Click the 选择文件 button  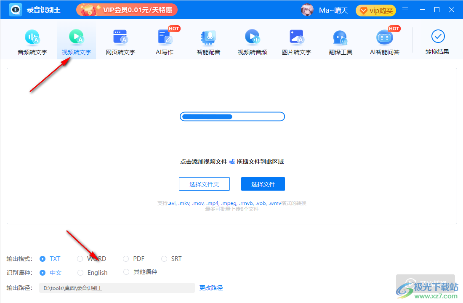[263, 184]
